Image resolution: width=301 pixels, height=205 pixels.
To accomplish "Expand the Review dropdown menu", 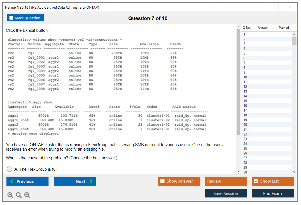I will 242,181.
